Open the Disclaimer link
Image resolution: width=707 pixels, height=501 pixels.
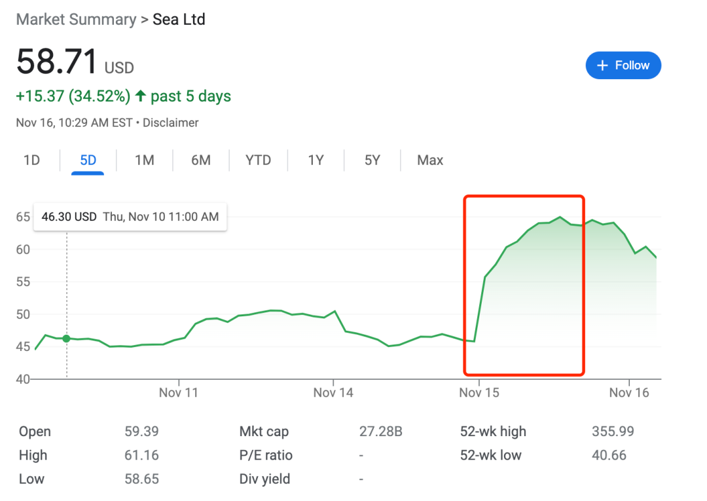[170, 122]
